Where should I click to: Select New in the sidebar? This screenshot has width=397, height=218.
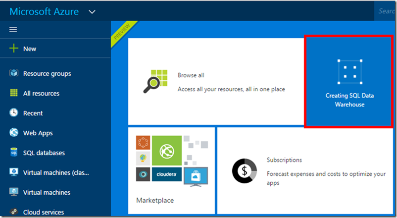30,49
